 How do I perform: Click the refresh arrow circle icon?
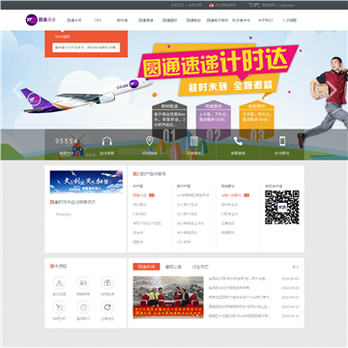[x=107, y=307]
